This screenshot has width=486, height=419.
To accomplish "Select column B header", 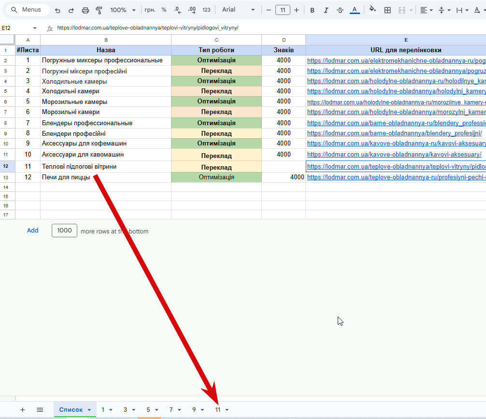I will (x=106, y=40).
